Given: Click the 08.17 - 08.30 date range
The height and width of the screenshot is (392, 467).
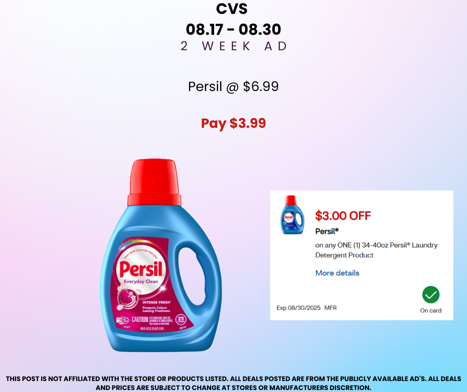Looking at the screenshot, I should [233, 29].
